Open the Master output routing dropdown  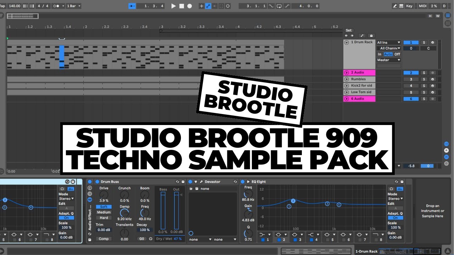click(x=389, y=60)
